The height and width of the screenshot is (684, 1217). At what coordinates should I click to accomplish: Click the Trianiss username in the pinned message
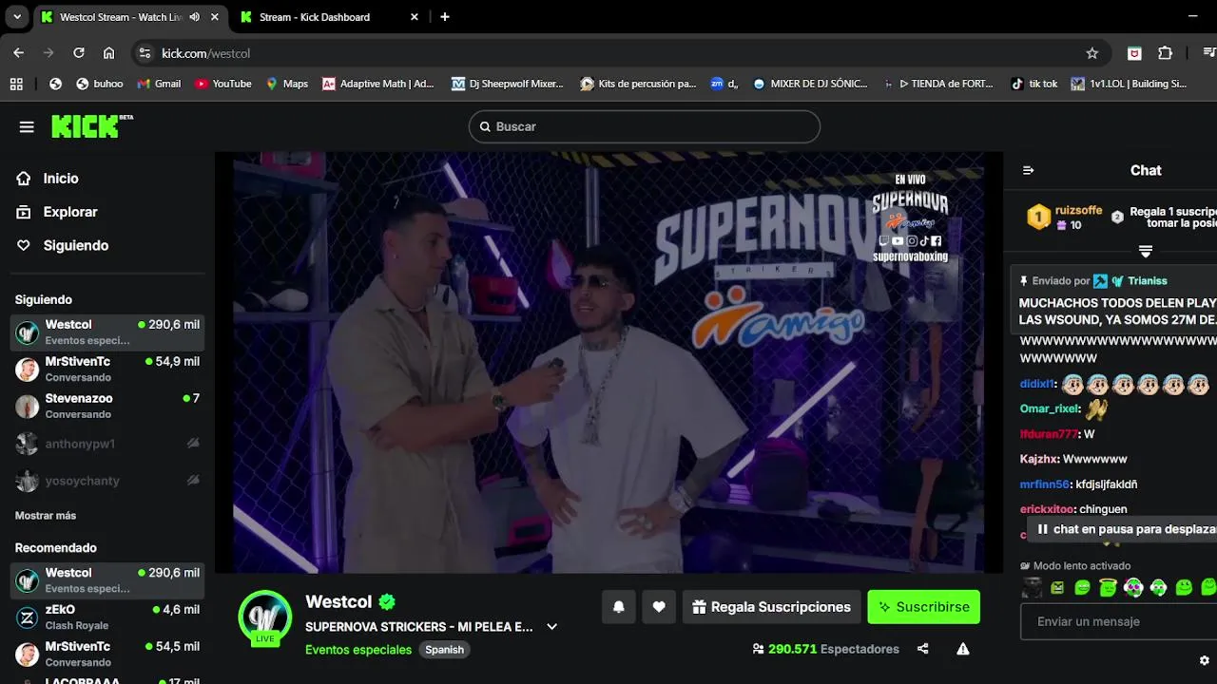coord(1148,281)
